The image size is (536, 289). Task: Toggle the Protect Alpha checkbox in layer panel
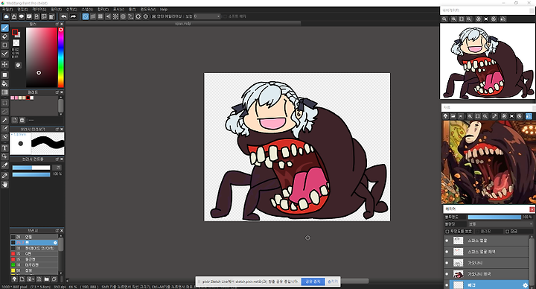[x=447, y=232]
